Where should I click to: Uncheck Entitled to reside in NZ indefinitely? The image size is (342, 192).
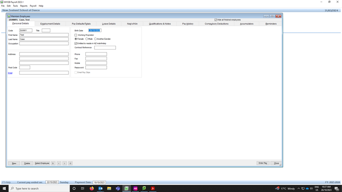pyautogui.click(x=76, y=43)
